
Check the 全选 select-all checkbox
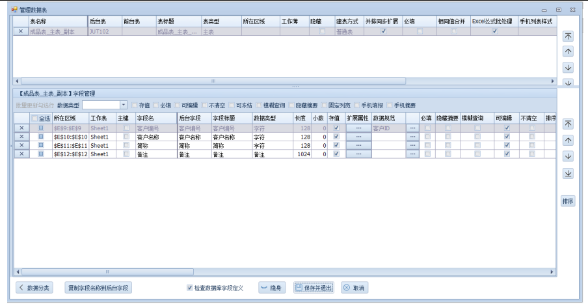point(35,118)
